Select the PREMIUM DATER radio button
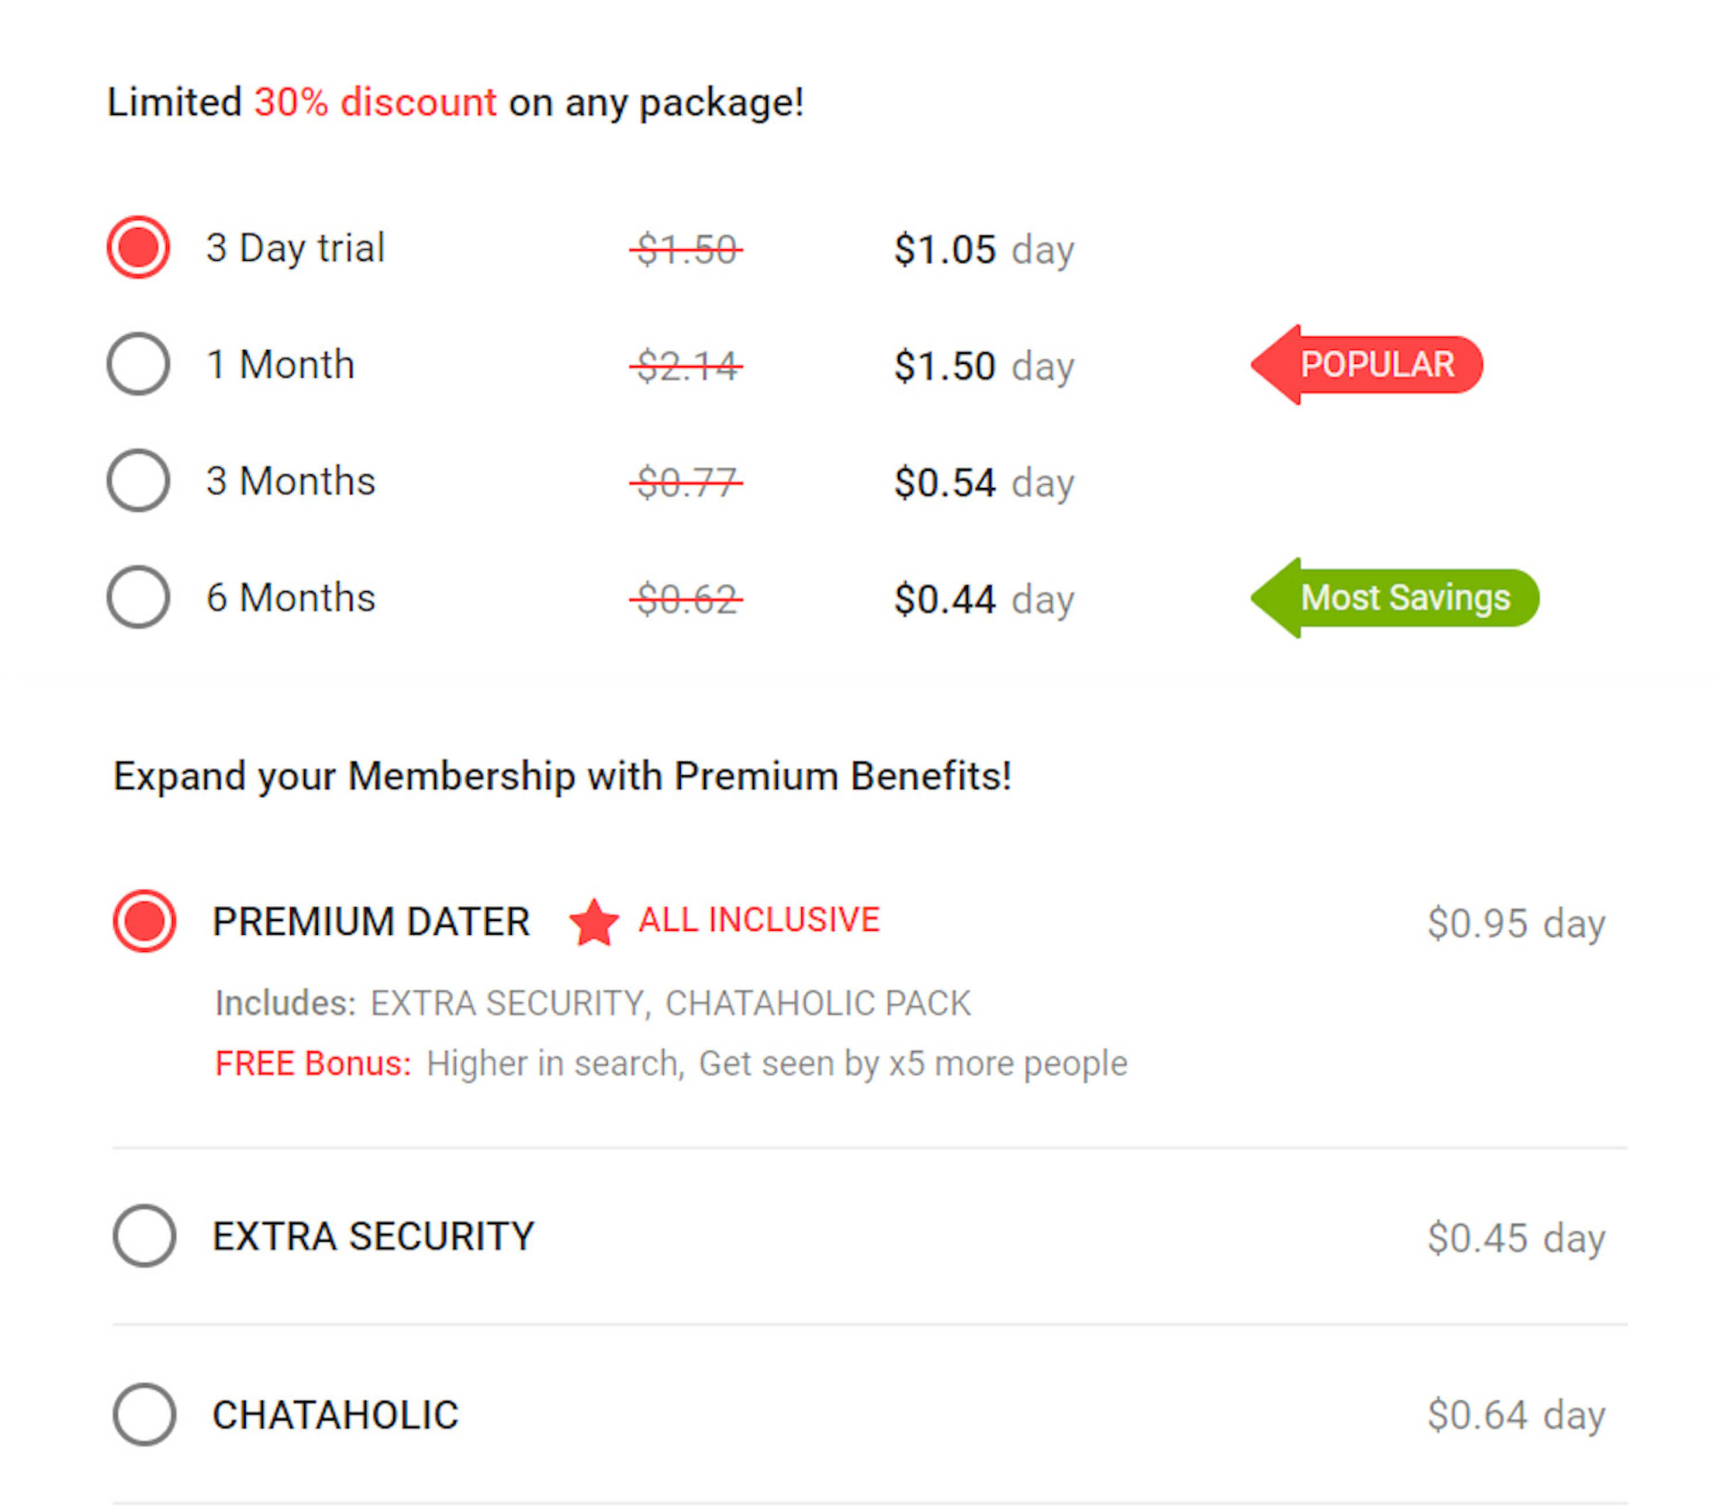Image resolution: width=1727 pixels, height=1507 pixels. (144, 921)
